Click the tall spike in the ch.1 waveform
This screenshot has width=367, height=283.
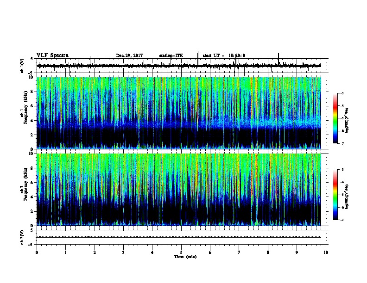click(198, 58)
